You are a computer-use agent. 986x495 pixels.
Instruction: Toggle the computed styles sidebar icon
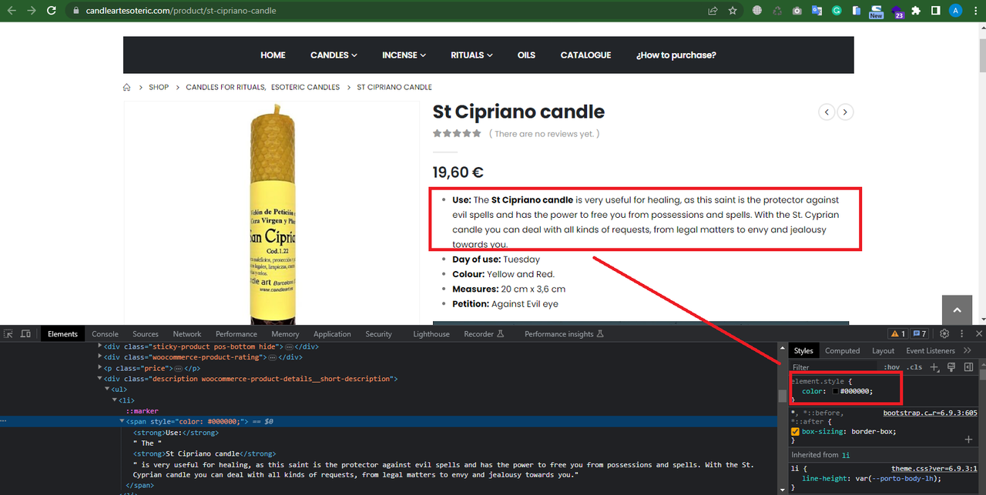pos(968,367)
